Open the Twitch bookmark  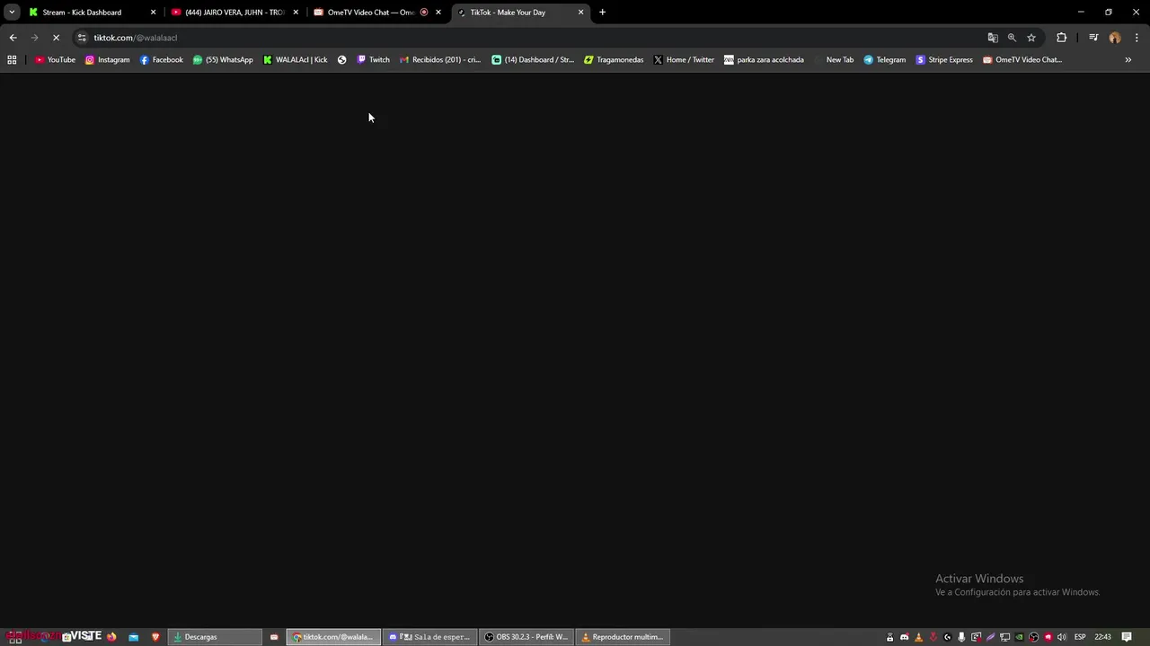tap(374, 60)
